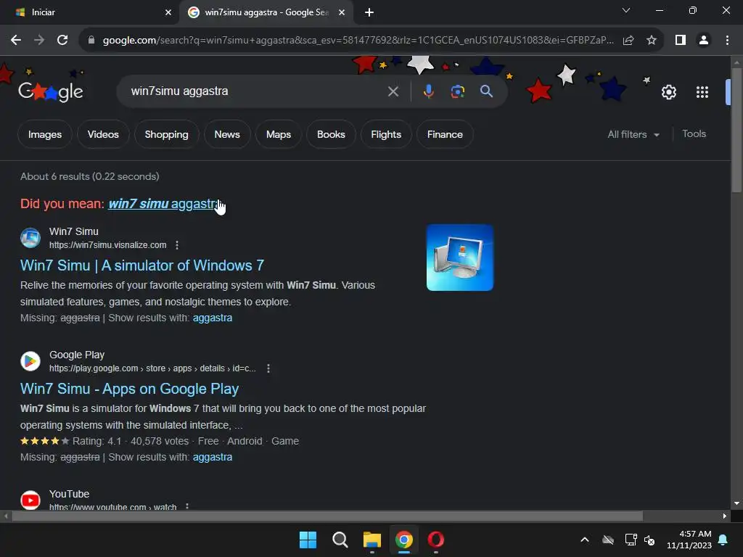The image size is (743, 557).
Task: Click 'Rating: 4.1 · 40,578 votes' text
Action: coord(131,441)
